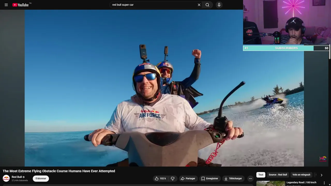Open more actions three-dot menu
Image resolution: width=331 pixels, height=186 pixels.
[x=250, y=179]
